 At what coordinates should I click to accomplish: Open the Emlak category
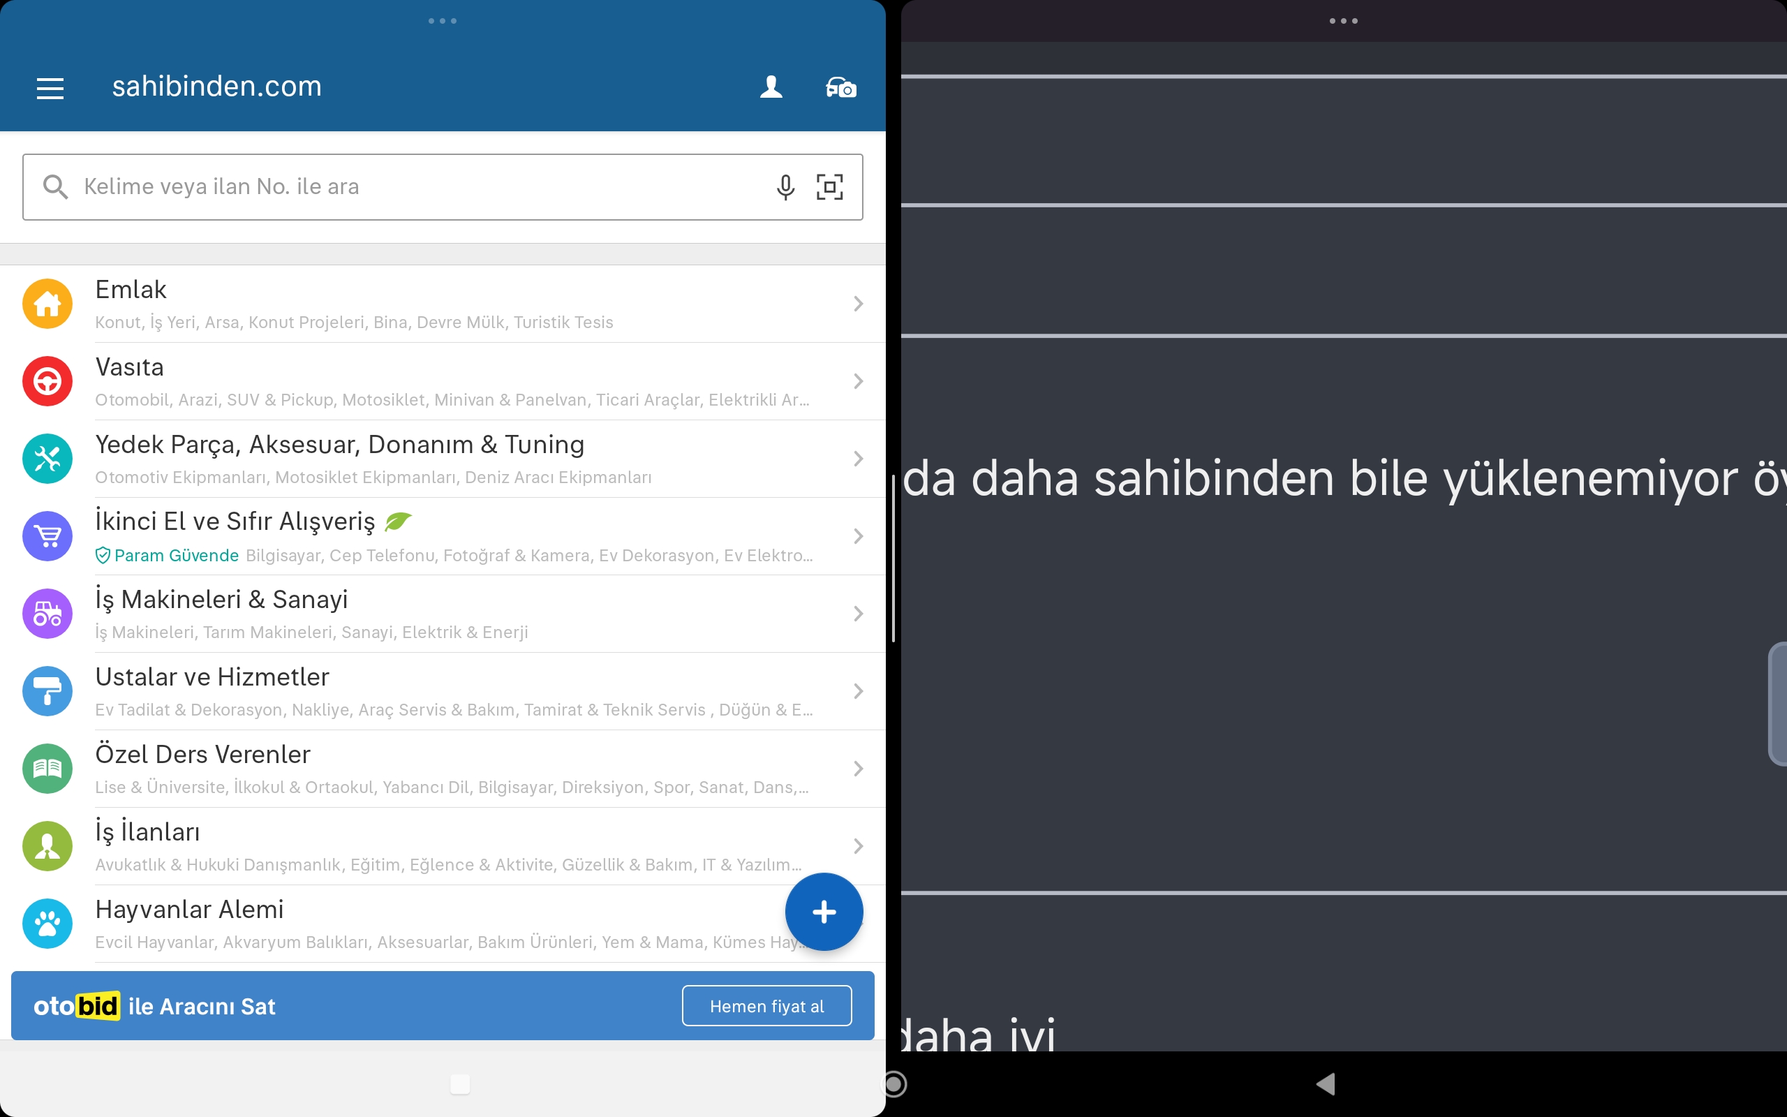[x=443, y=304]
